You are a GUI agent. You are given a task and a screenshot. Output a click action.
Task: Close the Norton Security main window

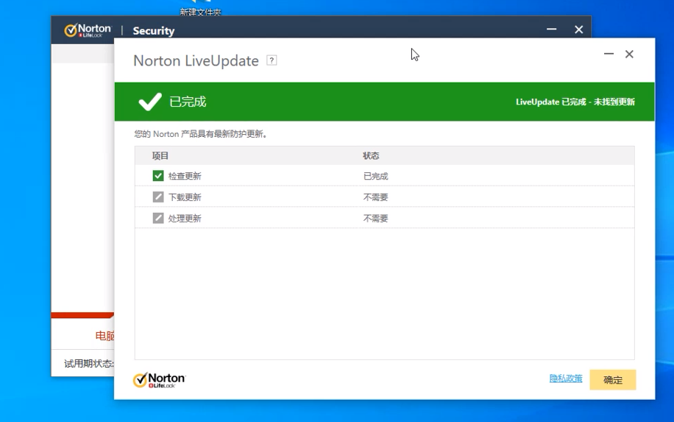pyautogui.click(x=579, y=29)
